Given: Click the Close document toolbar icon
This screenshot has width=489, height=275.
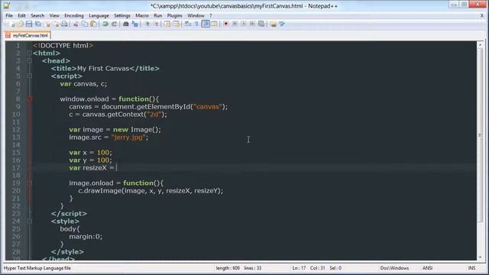Looking at the screenshot, I should point(47,24).
